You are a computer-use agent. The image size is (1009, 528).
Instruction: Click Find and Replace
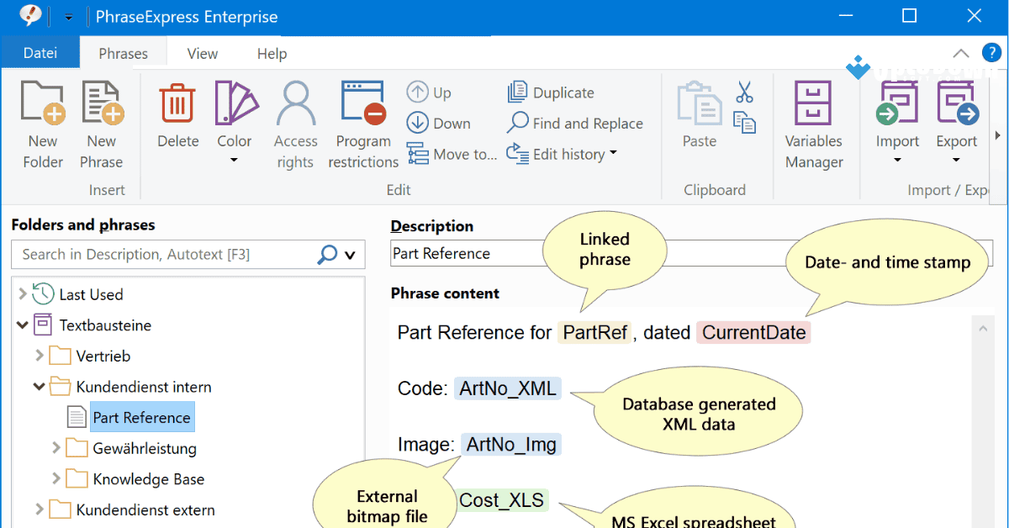coord(575,124)
